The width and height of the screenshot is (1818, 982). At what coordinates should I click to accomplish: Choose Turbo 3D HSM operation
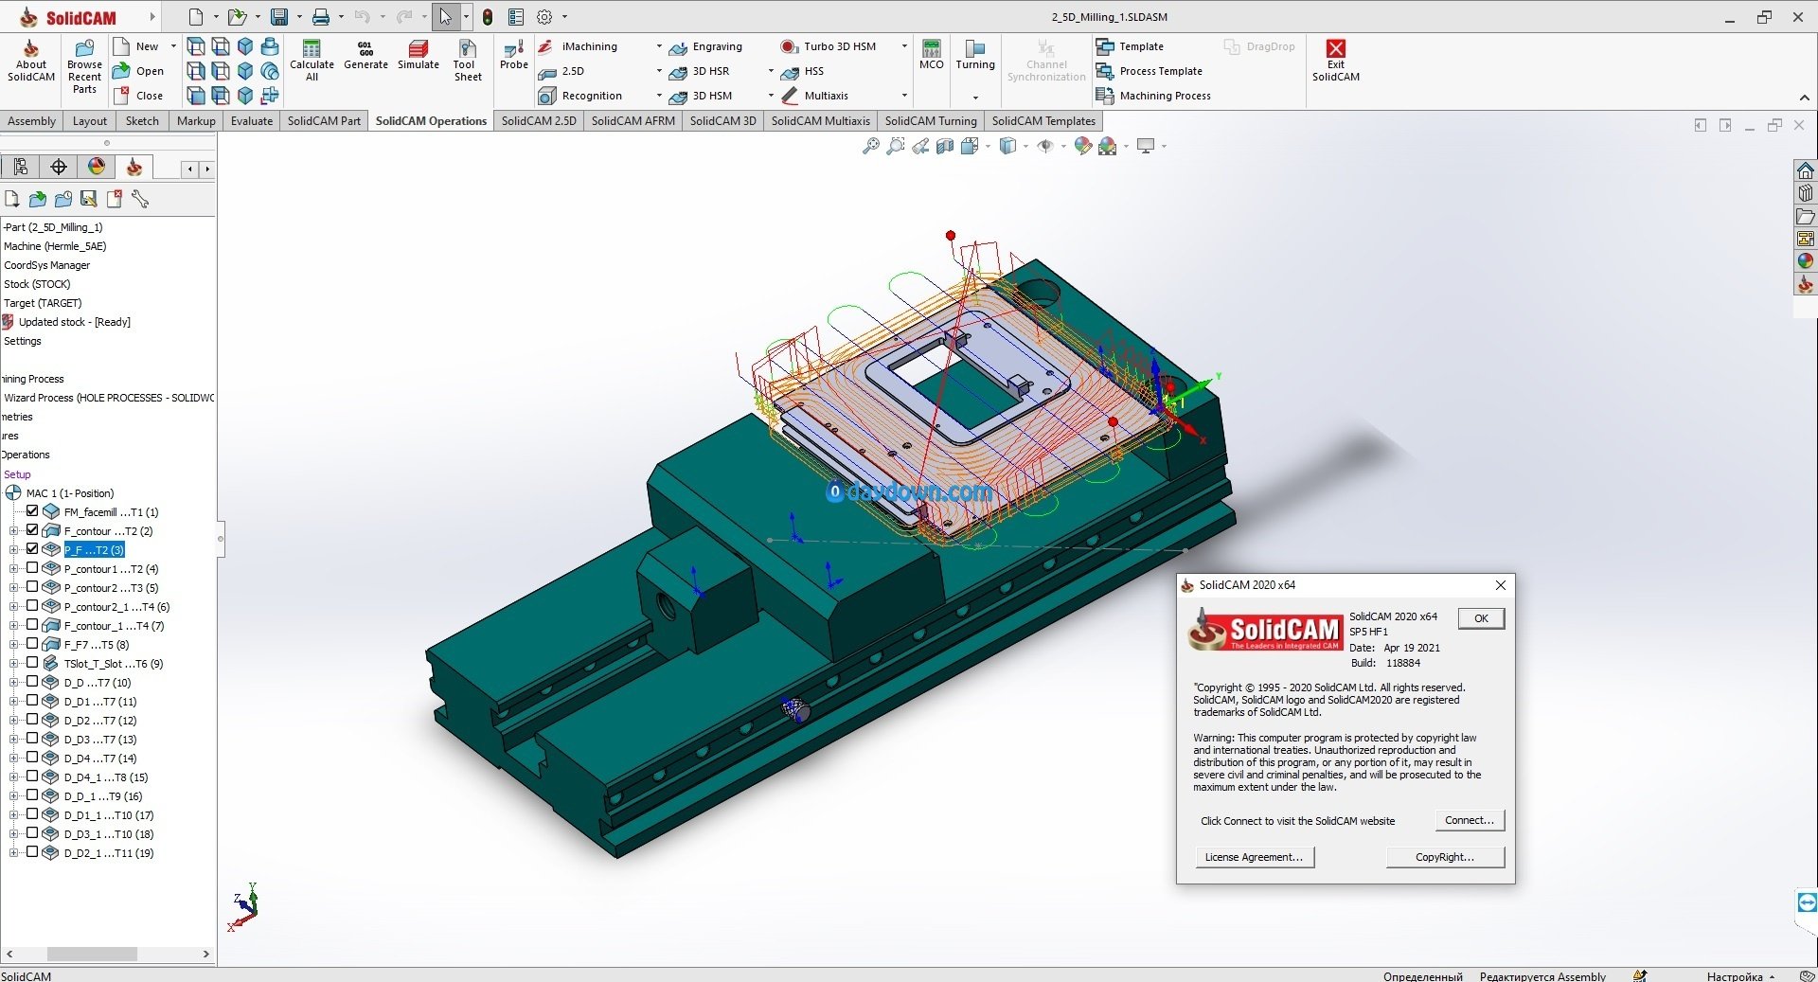pos(829,46)
